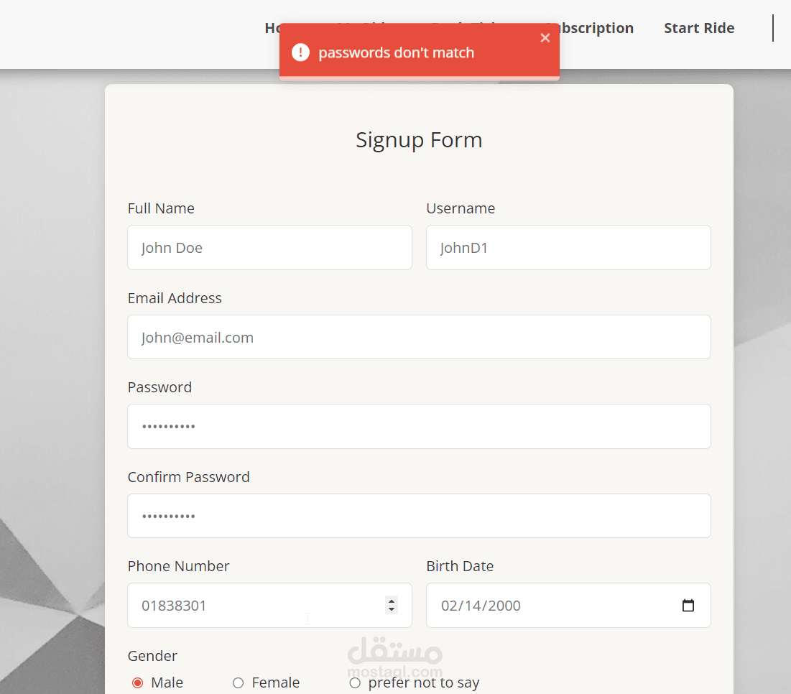The height and width of the screenshot is (694, 791).
Task: Click the Confirm Password field
Action: [419, 516]
